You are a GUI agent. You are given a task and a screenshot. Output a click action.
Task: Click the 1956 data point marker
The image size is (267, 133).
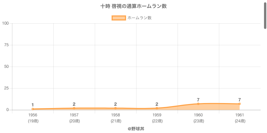tap(33, 109)
